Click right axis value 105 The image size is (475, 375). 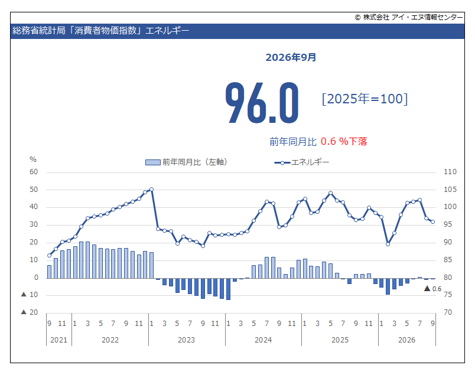coord(450,190)
